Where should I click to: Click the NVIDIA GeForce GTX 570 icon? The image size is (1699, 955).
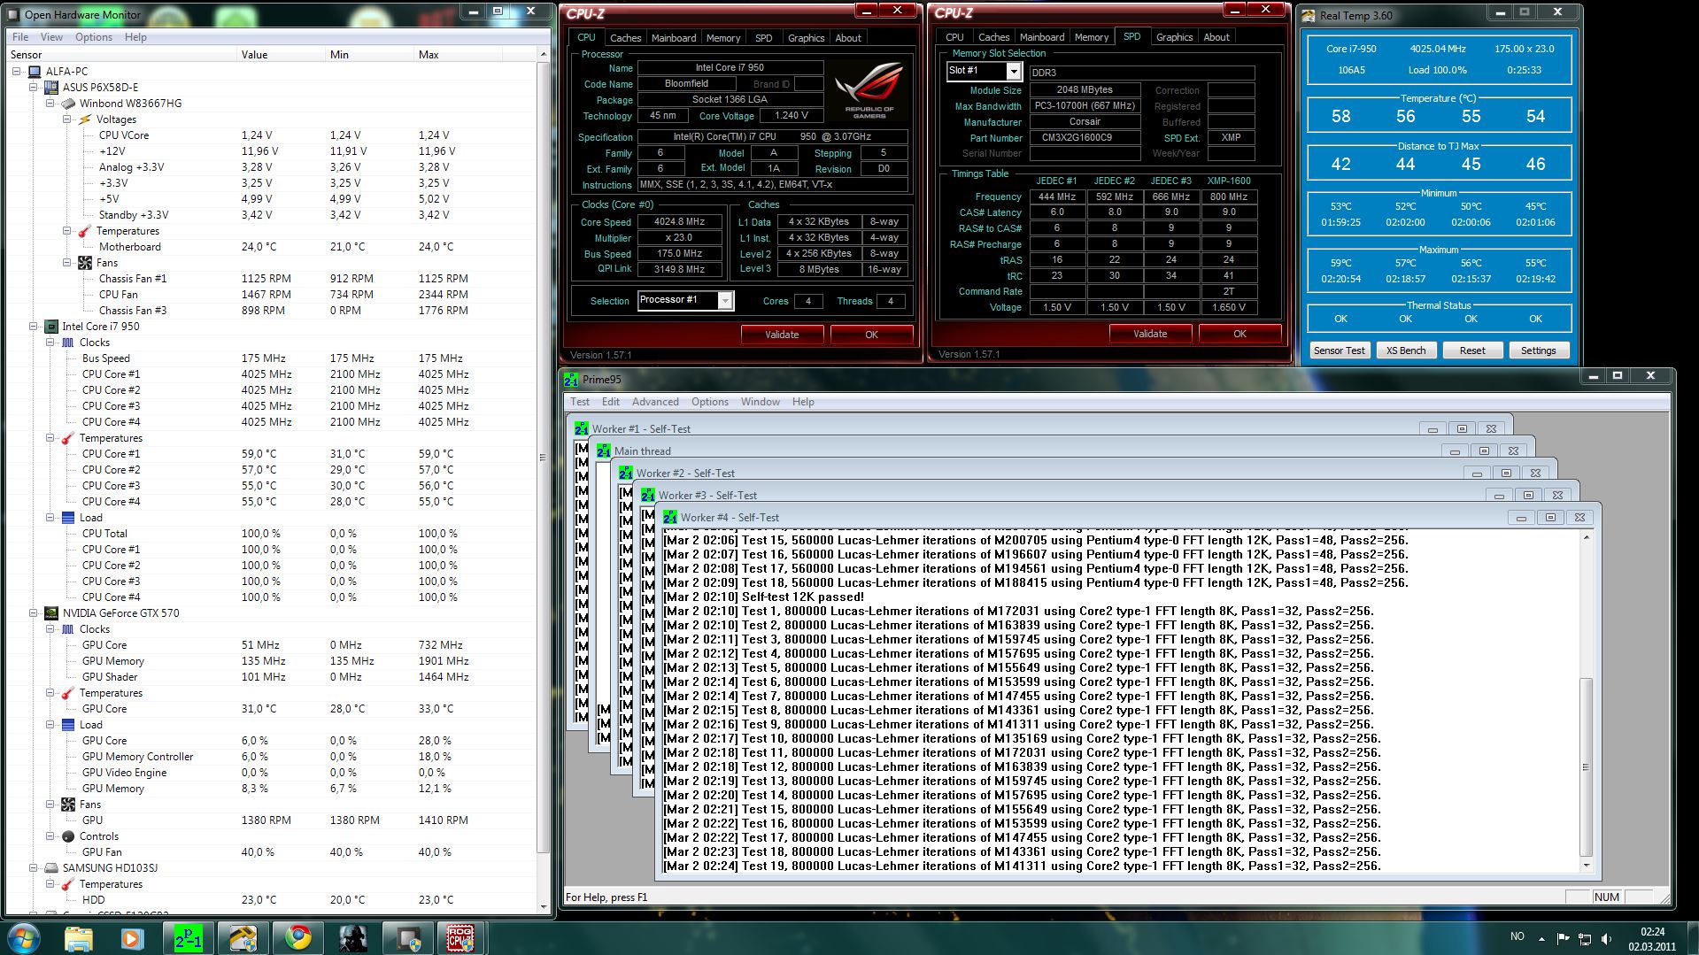pos(51,613)
